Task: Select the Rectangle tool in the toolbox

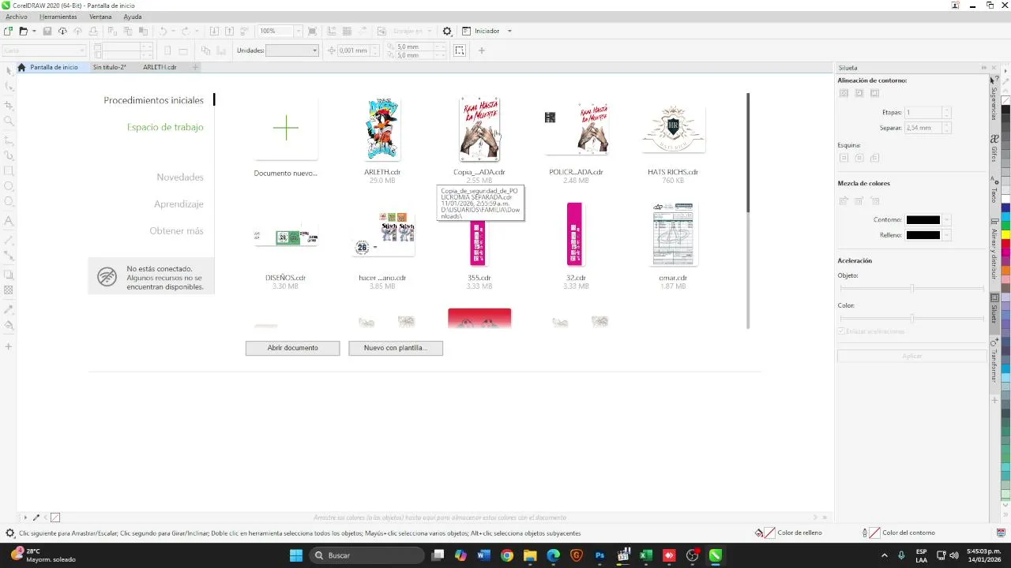Action: click(9, 170)
